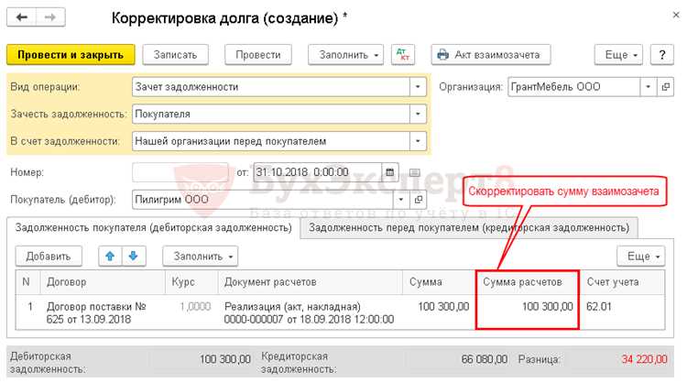687x383 pixels.
Task: Open table Заполнить dropdown
Action: (x=201, y=256)
